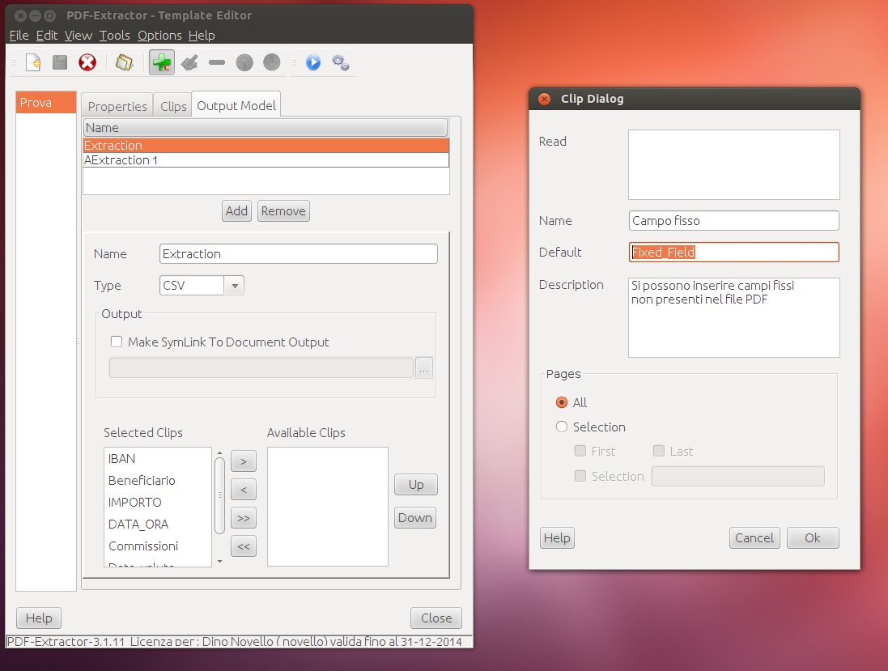Screen dimensions: 888x671
Task: Click the double left arrow transfer button
Action: click(x=244, y=546)
